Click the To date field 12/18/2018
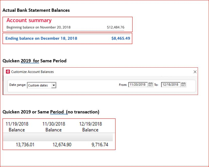209x167 pixels. click(x=171, y=85)
